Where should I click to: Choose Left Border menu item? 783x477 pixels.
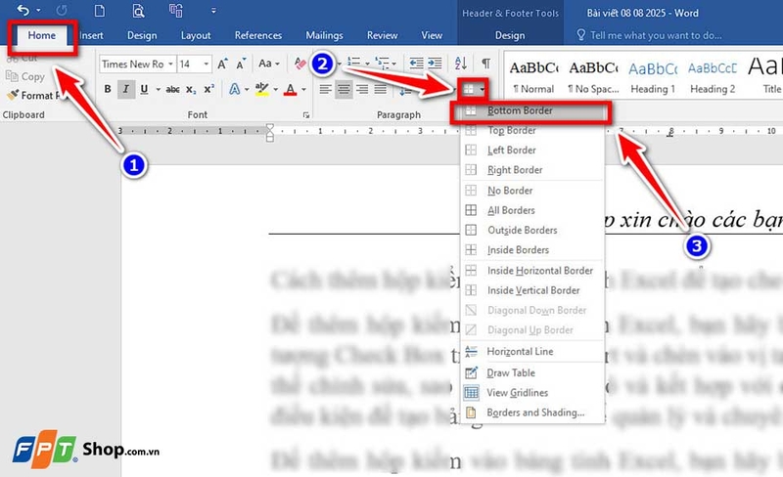[x=532, y=151]
